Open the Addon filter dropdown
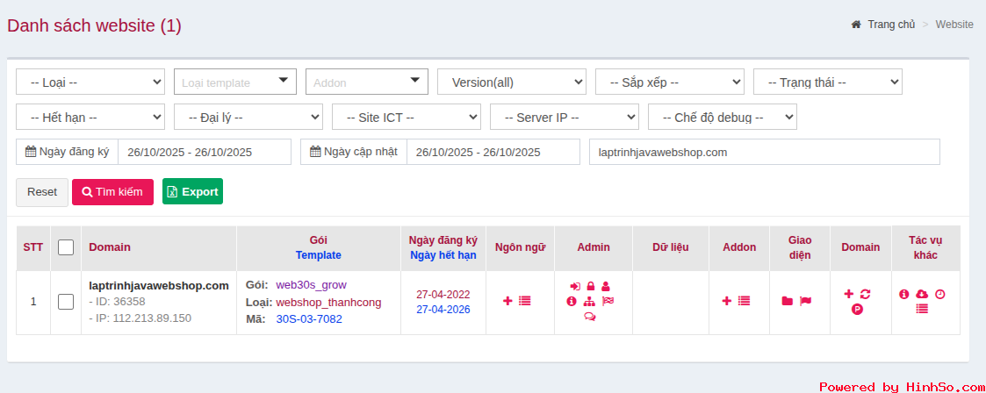Screen dimensions: 986x393 click(x=367, y=82)
